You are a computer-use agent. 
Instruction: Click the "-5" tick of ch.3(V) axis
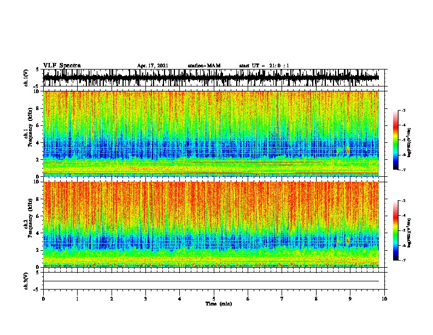click(37, 290)
